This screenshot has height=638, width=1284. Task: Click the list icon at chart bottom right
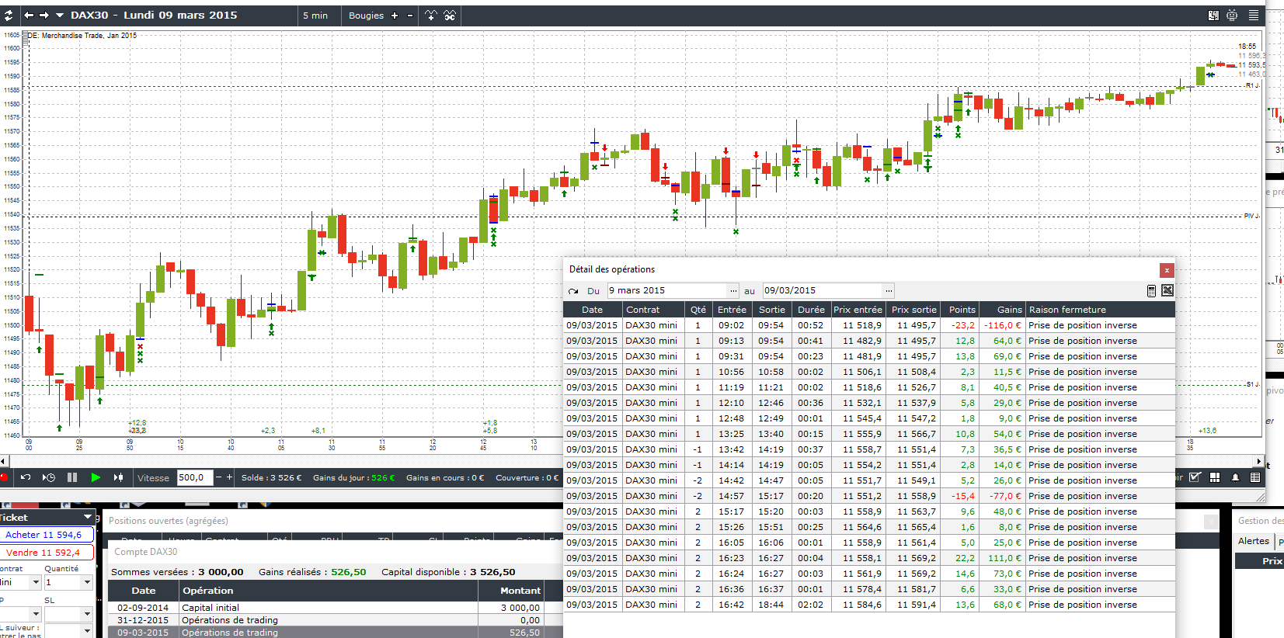[1255, 477]
